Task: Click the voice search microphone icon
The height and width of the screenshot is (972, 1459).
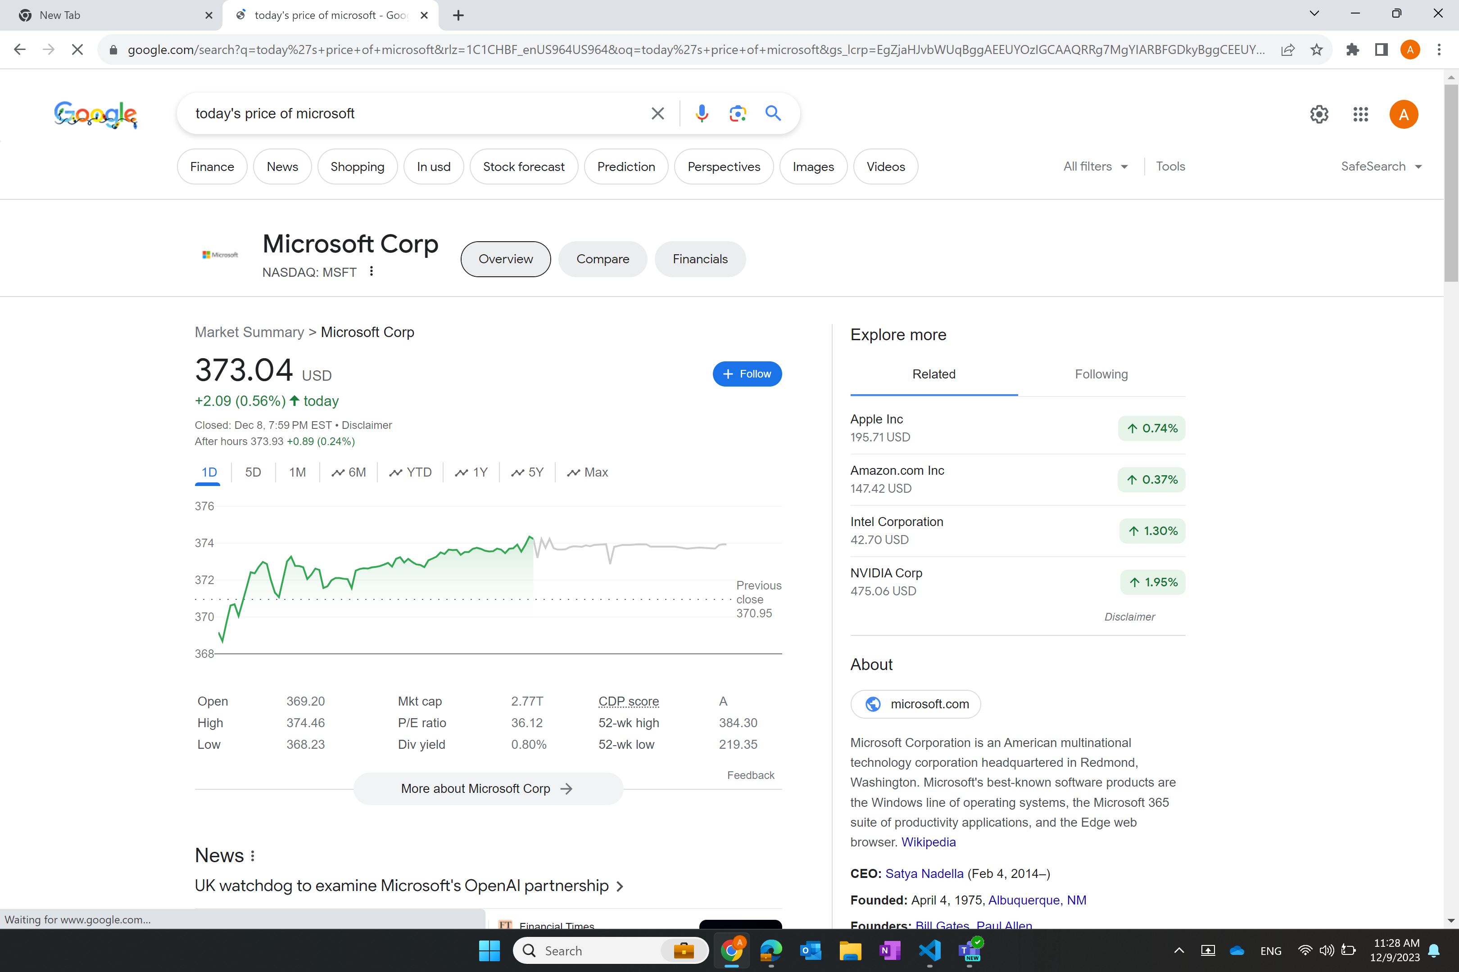Action: click(x=702, y=113)
